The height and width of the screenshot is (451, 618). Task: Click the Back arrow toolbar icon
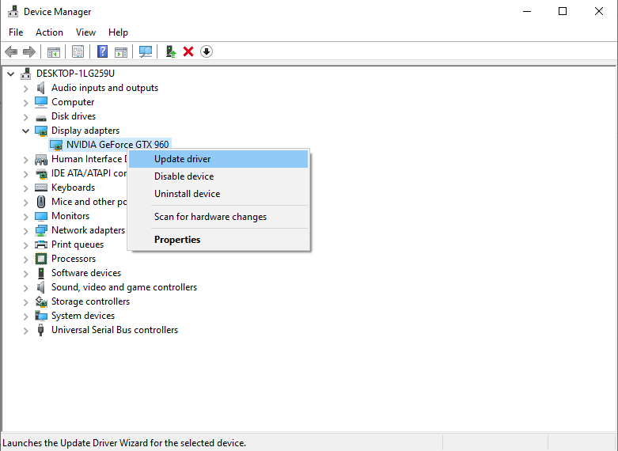[x=11, y=51]
